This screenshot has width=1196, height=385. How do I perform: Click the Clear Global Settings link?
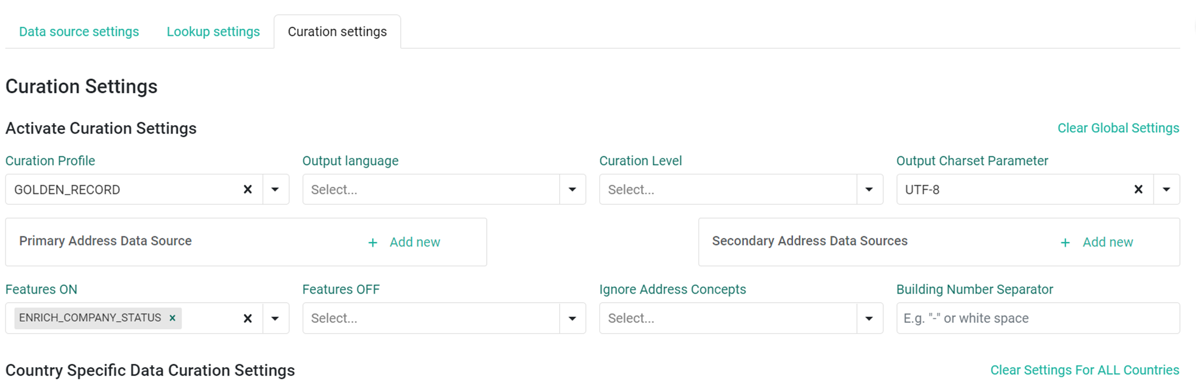[x=1118, y=128]
